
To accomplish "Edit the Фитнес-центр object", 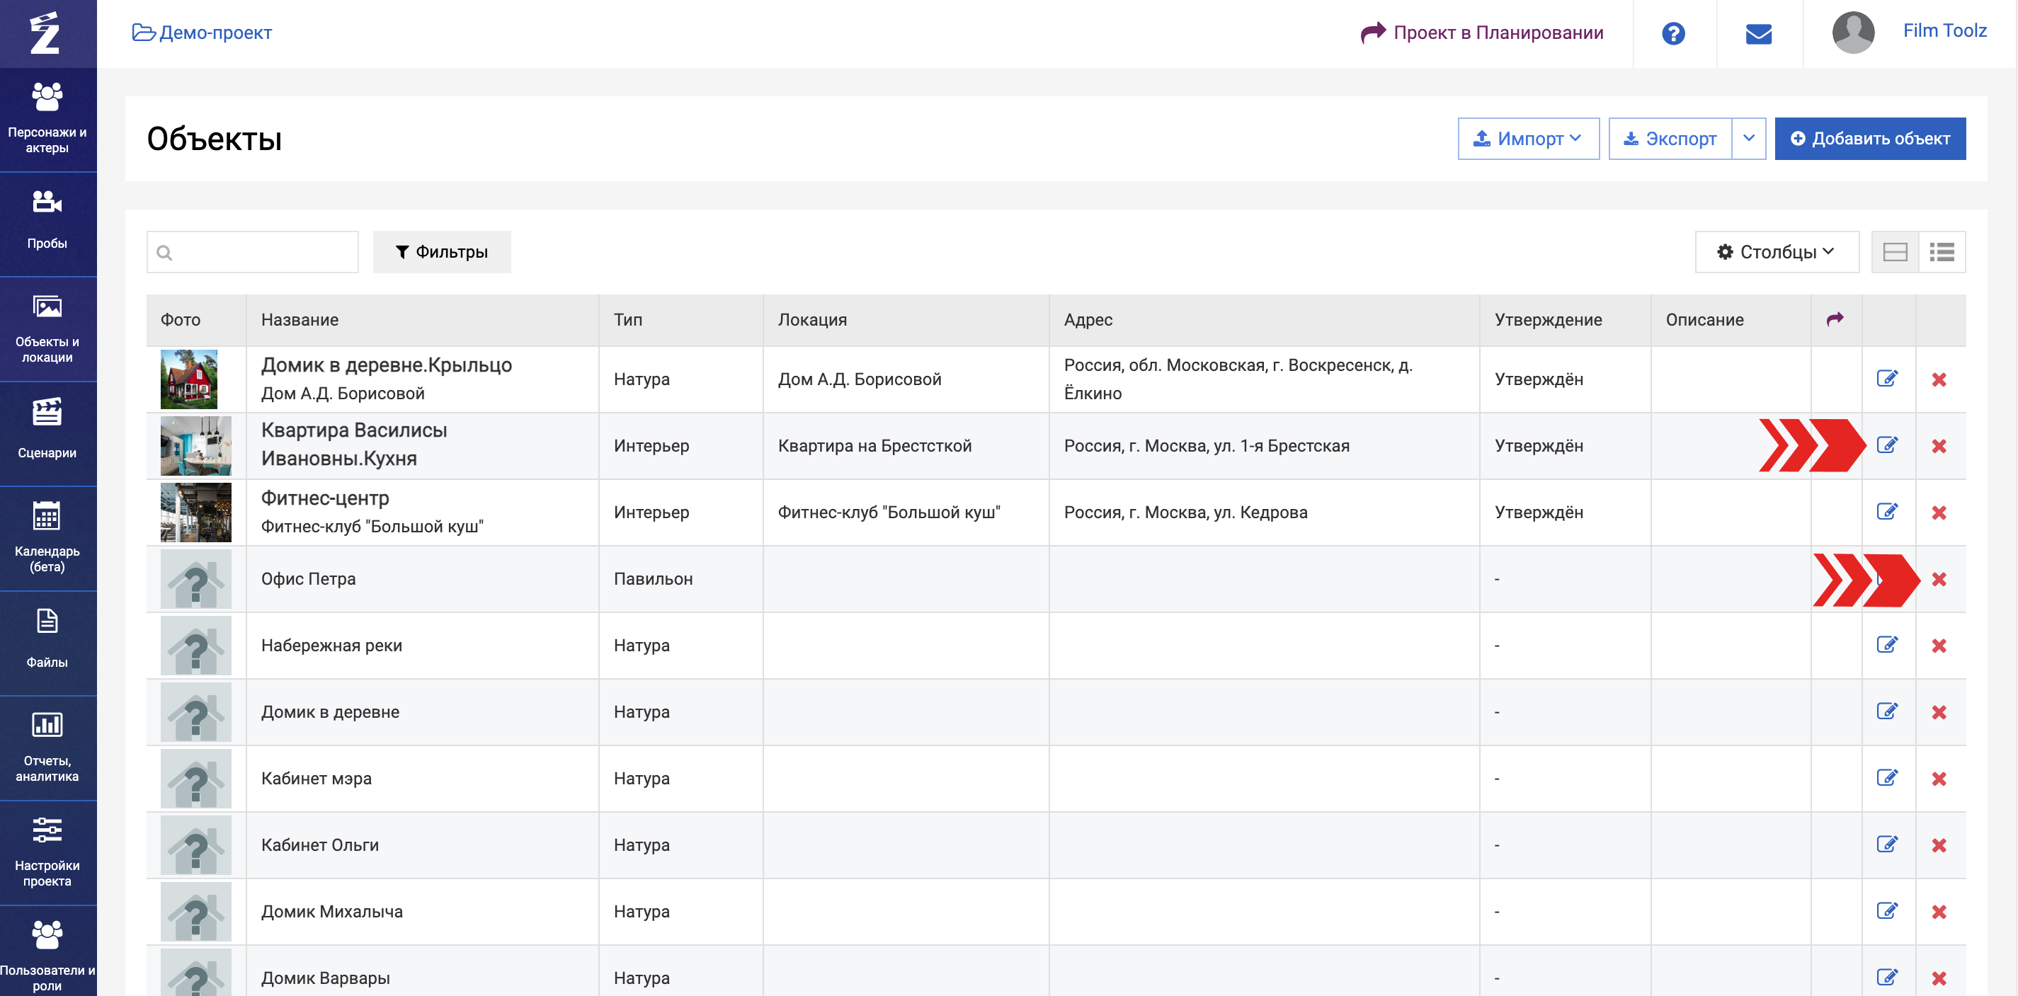I will click(x=1887, y=512).
